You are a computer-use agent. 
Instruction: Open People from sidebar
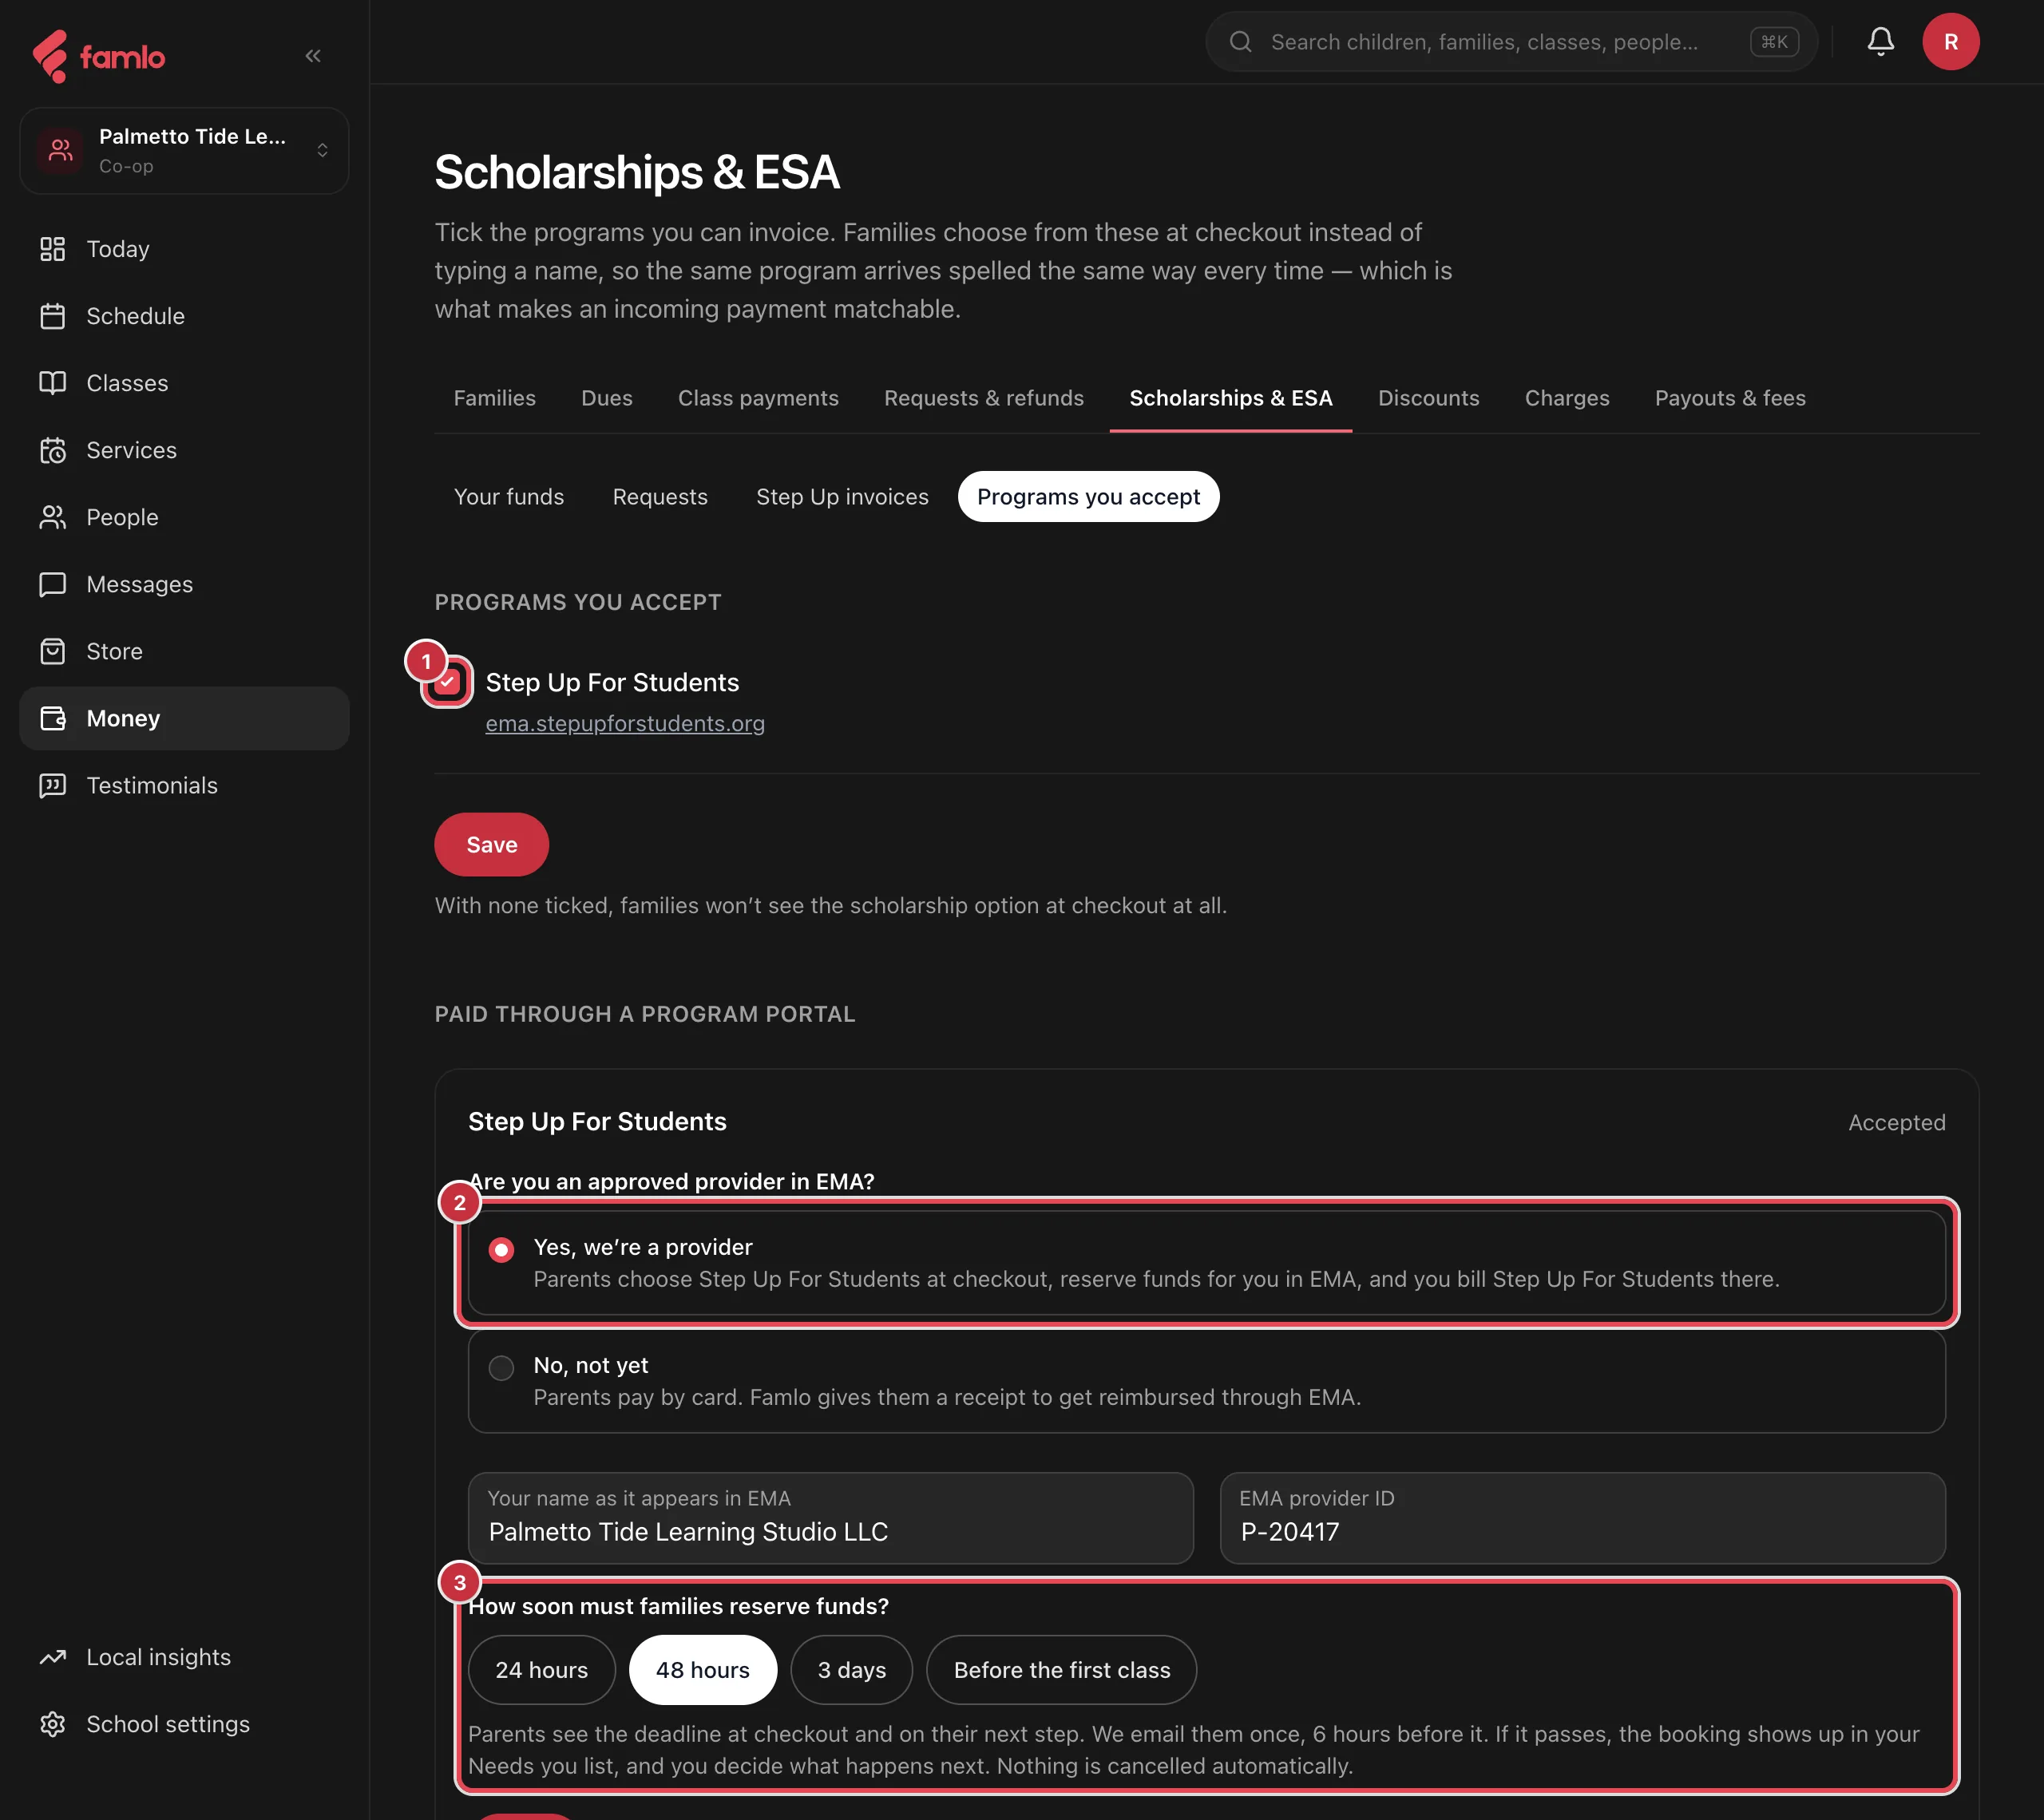coord(184,517)
